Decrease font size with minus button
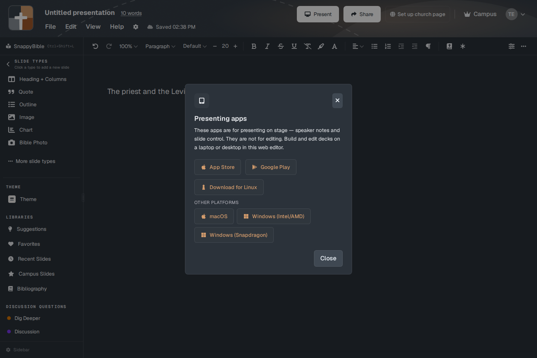The image size is (537, 358). pyautogui.click(x=215, y=46)
